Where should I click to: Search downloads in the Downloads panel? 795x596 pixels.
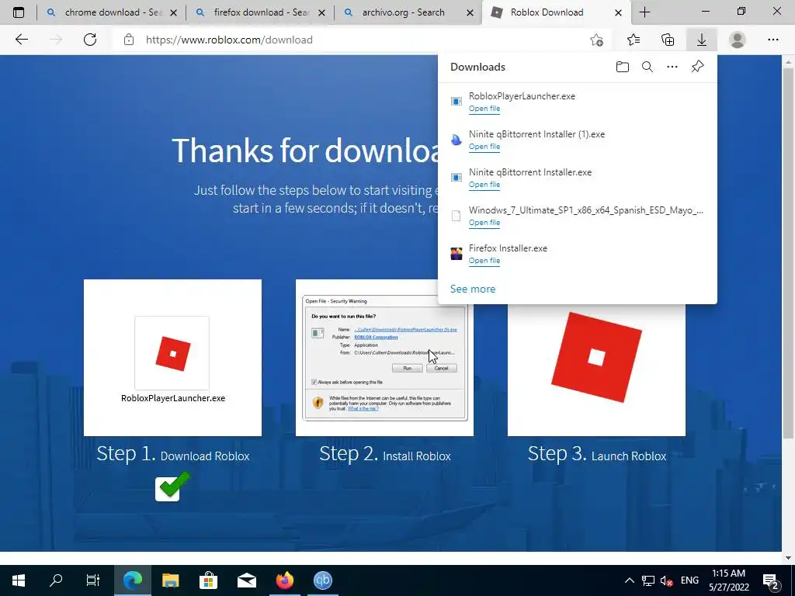click(647, 67)
